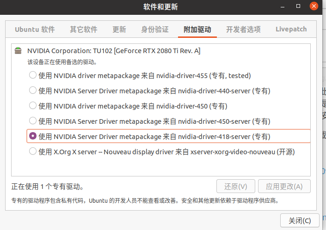Go to the 身份验证 tab
Image resolution: width=326 pixels, height=230 pixels.
[155, 29]
